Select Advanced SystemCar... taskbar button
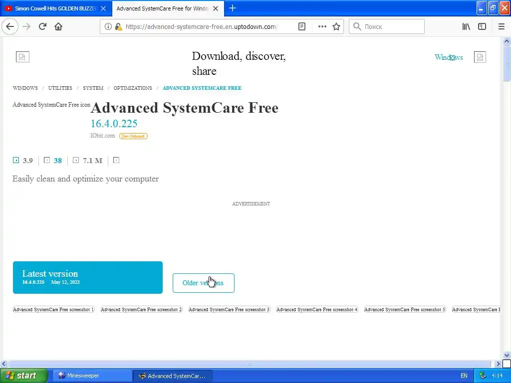The width and height of the screenshot is (511, 383). (173, 376)
